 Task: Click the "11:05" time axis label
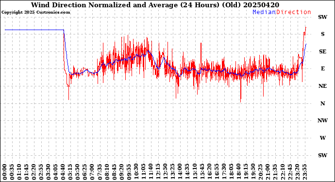click(x=143, y=172)
